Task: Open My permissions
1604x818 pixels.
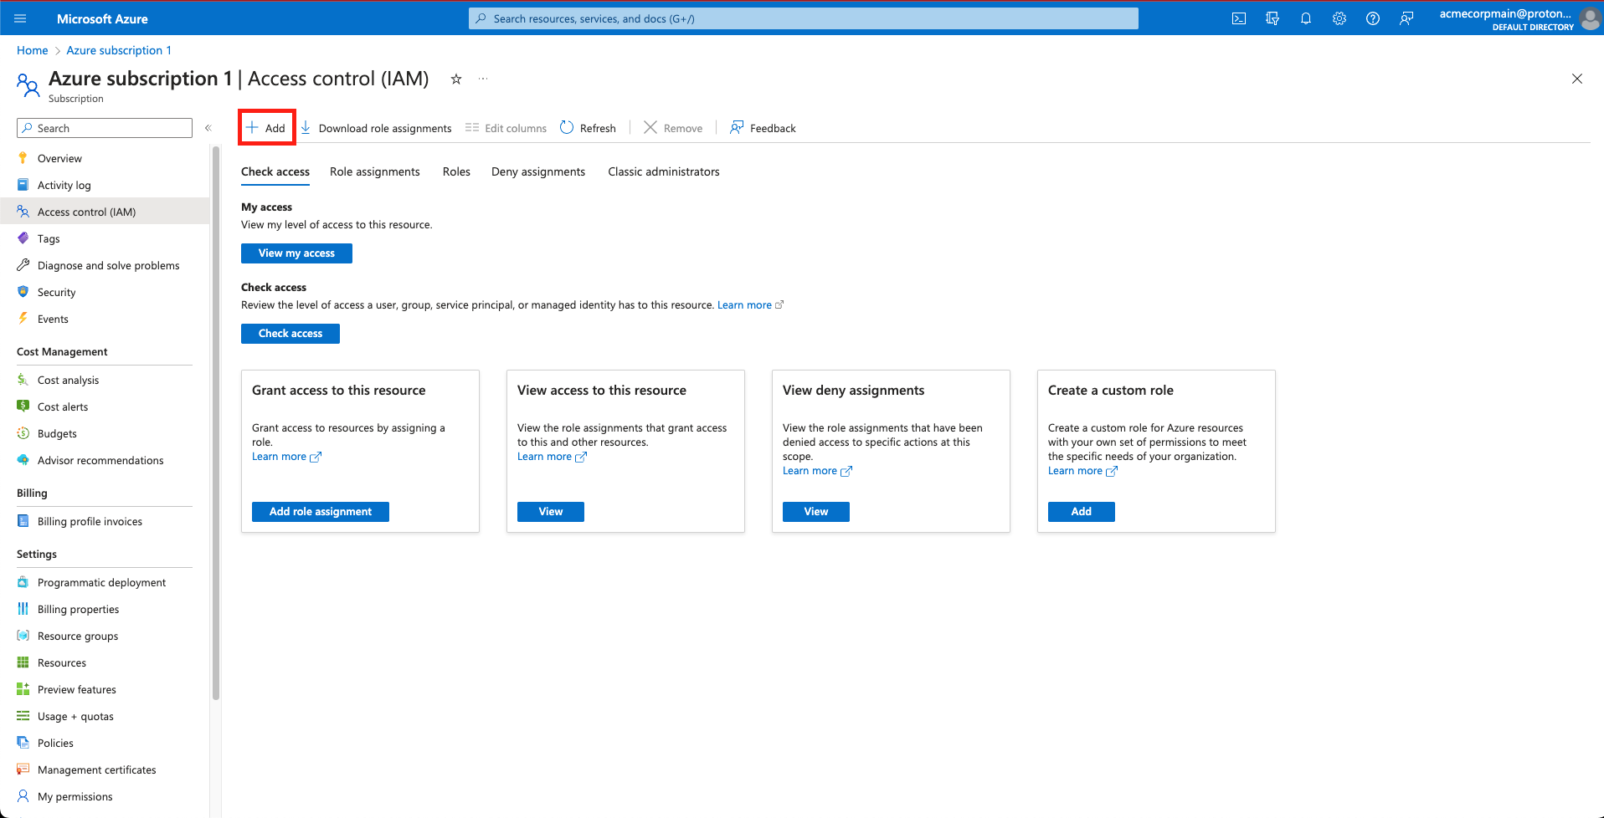Action: 105,796
